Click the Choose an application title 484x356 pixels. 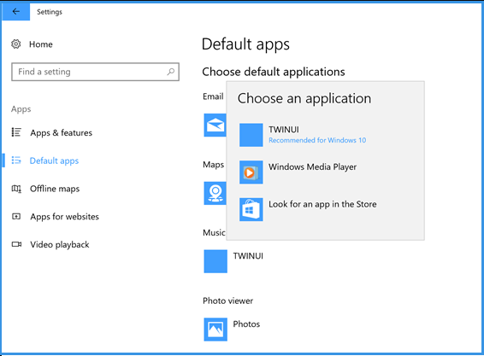click(x=304, y=99)
